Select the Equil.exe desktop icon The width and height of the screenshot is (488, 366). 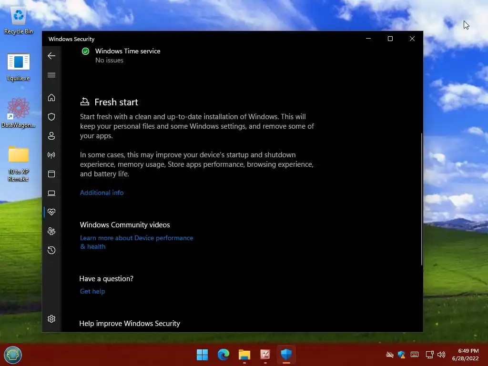pyautogui.click(x=19, y=67)
